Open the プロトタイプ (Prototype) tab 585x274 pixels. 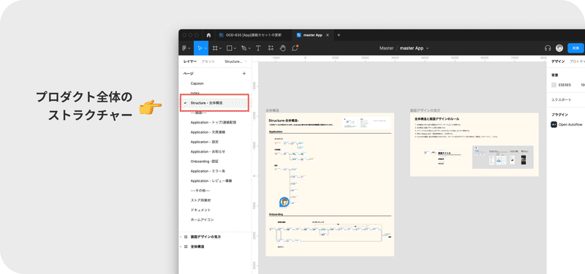tap(577, 61)
